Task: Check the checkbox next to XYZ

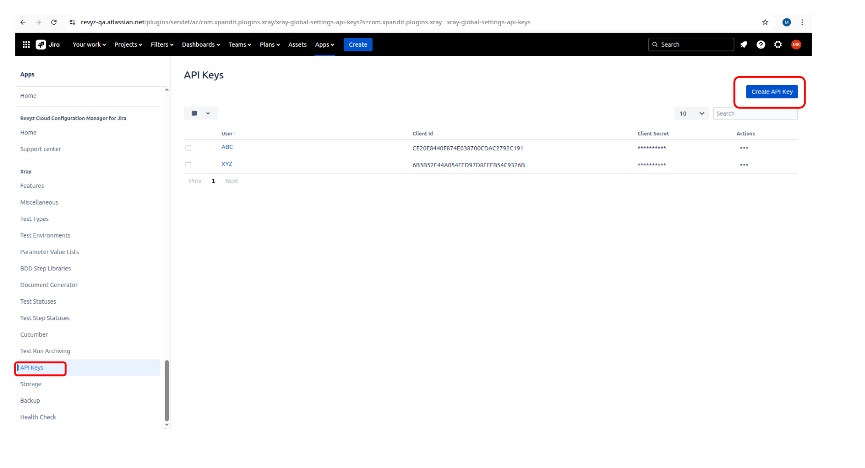Action: click(188, 164)
